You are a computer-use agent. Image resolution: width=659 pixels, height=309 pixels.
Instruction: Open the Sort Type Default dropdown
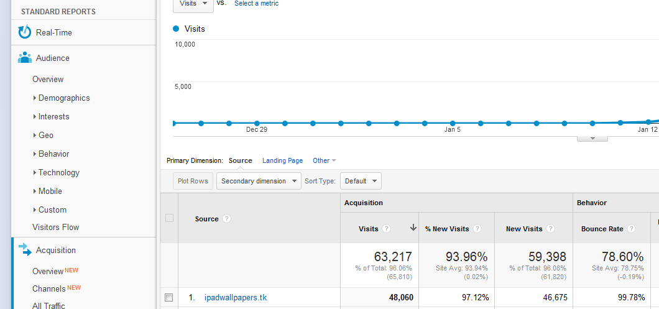(x=361, y=181)
